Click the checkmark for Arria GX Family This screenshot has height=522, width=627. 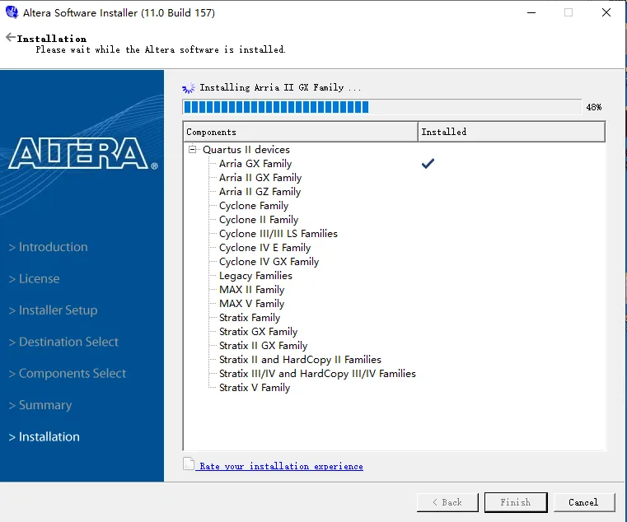tap(428, 164)
